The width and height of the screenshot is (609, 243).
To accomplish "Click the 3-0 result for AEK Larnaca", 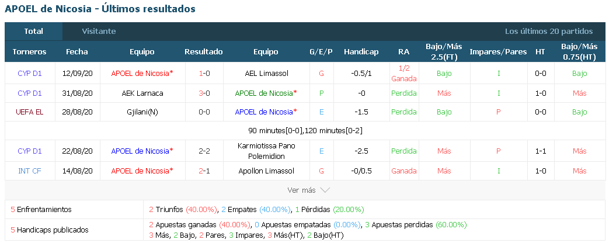I will tap(204, 93).
